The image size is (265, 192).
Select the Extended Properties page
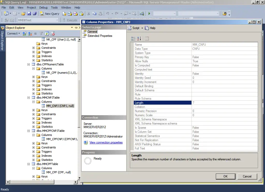[100, 36]
